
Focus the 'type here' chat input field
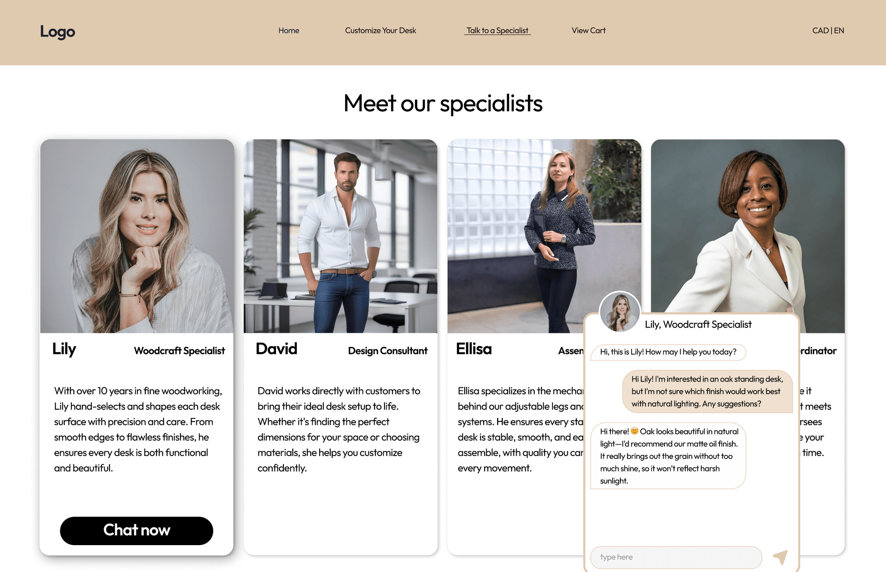(x=676, y=557)
